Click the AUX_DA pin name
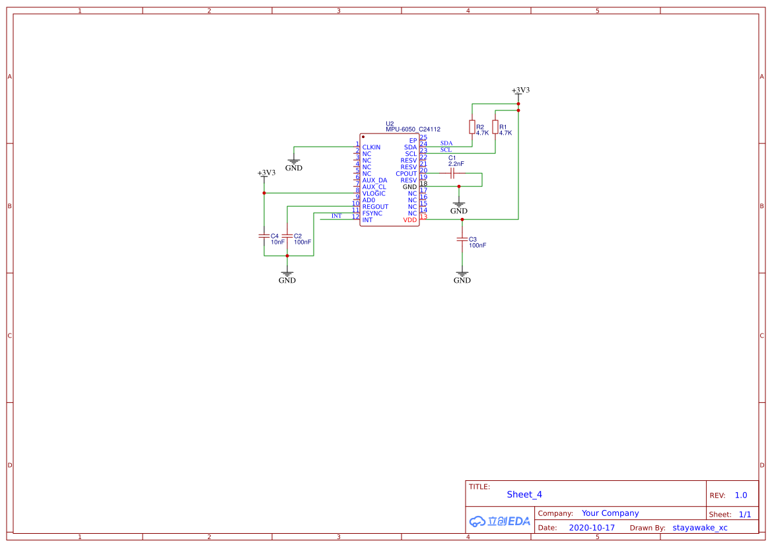772x547 pixels. tap(374, 180)
